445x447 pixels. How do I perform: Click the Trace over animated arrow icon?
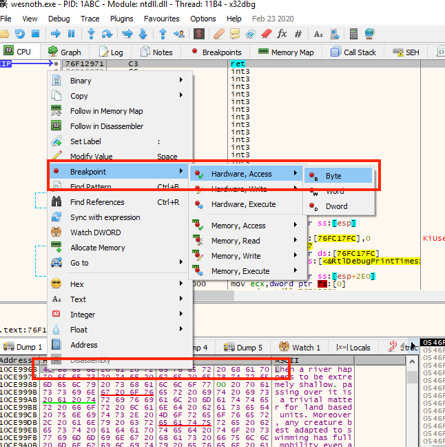143,34
